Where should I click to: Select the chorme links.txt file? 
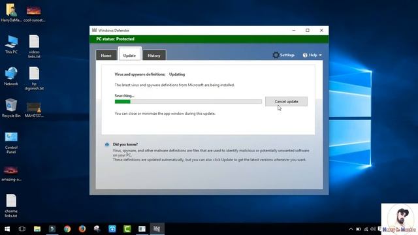point(11,206)
